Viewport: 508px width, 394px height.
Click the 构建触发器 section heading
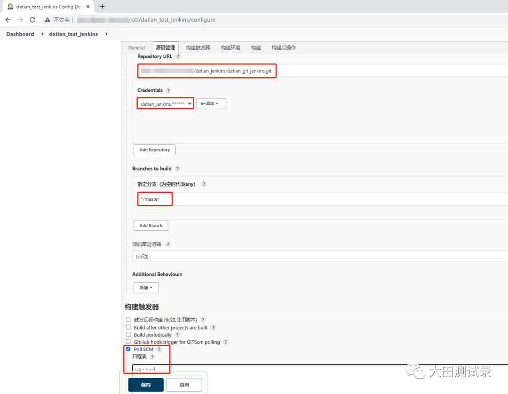[x=142, y=307]
